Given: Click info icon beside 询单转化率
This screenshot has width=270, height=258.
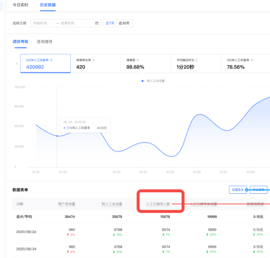Looking at the screenshot, I should 94,60.
